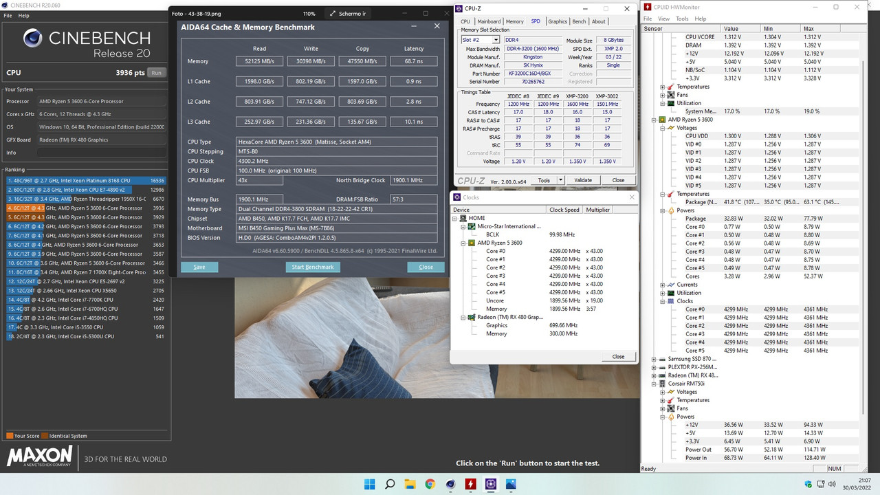Collapse Corsair RM750i node in HWMonitor

pos(654,384)
